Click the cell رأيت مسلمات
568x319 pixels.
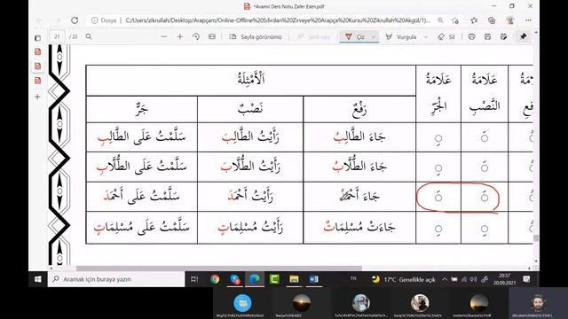click(x=250, y=228)
